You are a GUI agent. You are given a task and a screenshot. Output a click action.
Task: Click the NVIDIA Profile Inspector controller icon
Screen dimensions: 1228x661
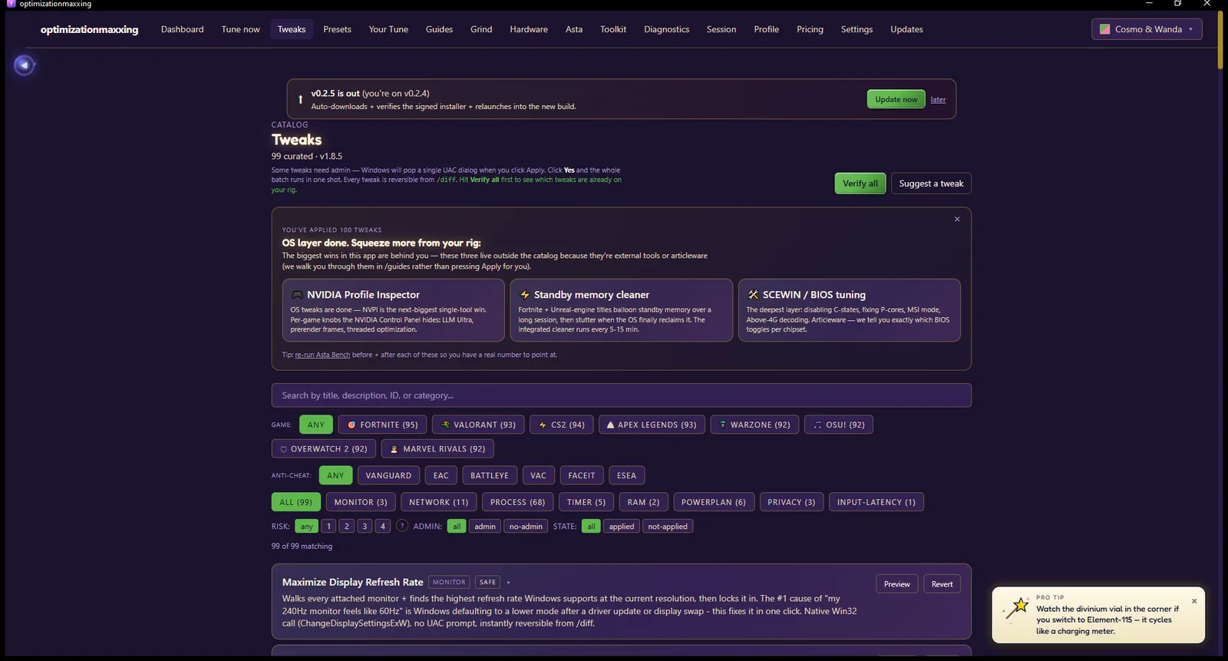coord(297,295)
